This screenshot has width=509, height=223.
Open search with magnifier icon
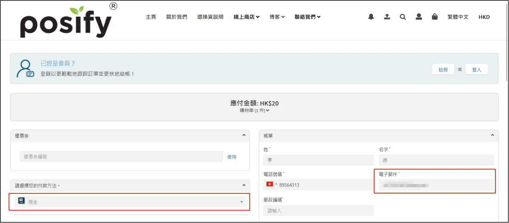tap(403, 17)
